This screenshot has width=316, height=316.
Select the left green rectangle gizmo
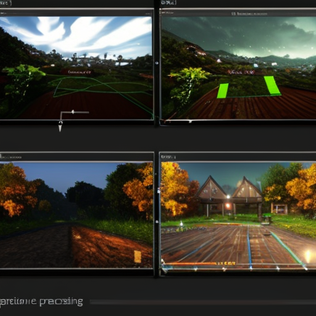(223, 91)
